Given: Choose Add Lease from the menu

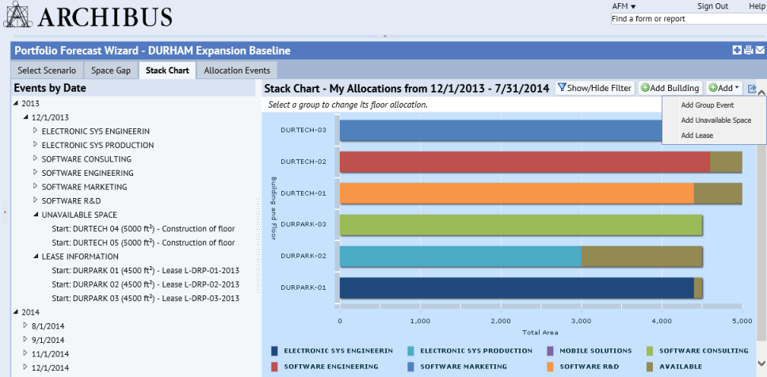Looking at the screenshot, I should 697,135.
